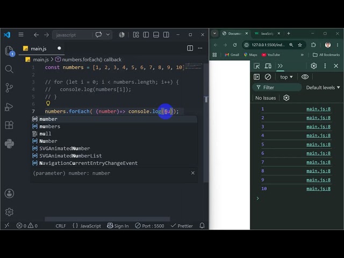
Task: Open the top JavaScript context dropdown
Action: (286, 77)
